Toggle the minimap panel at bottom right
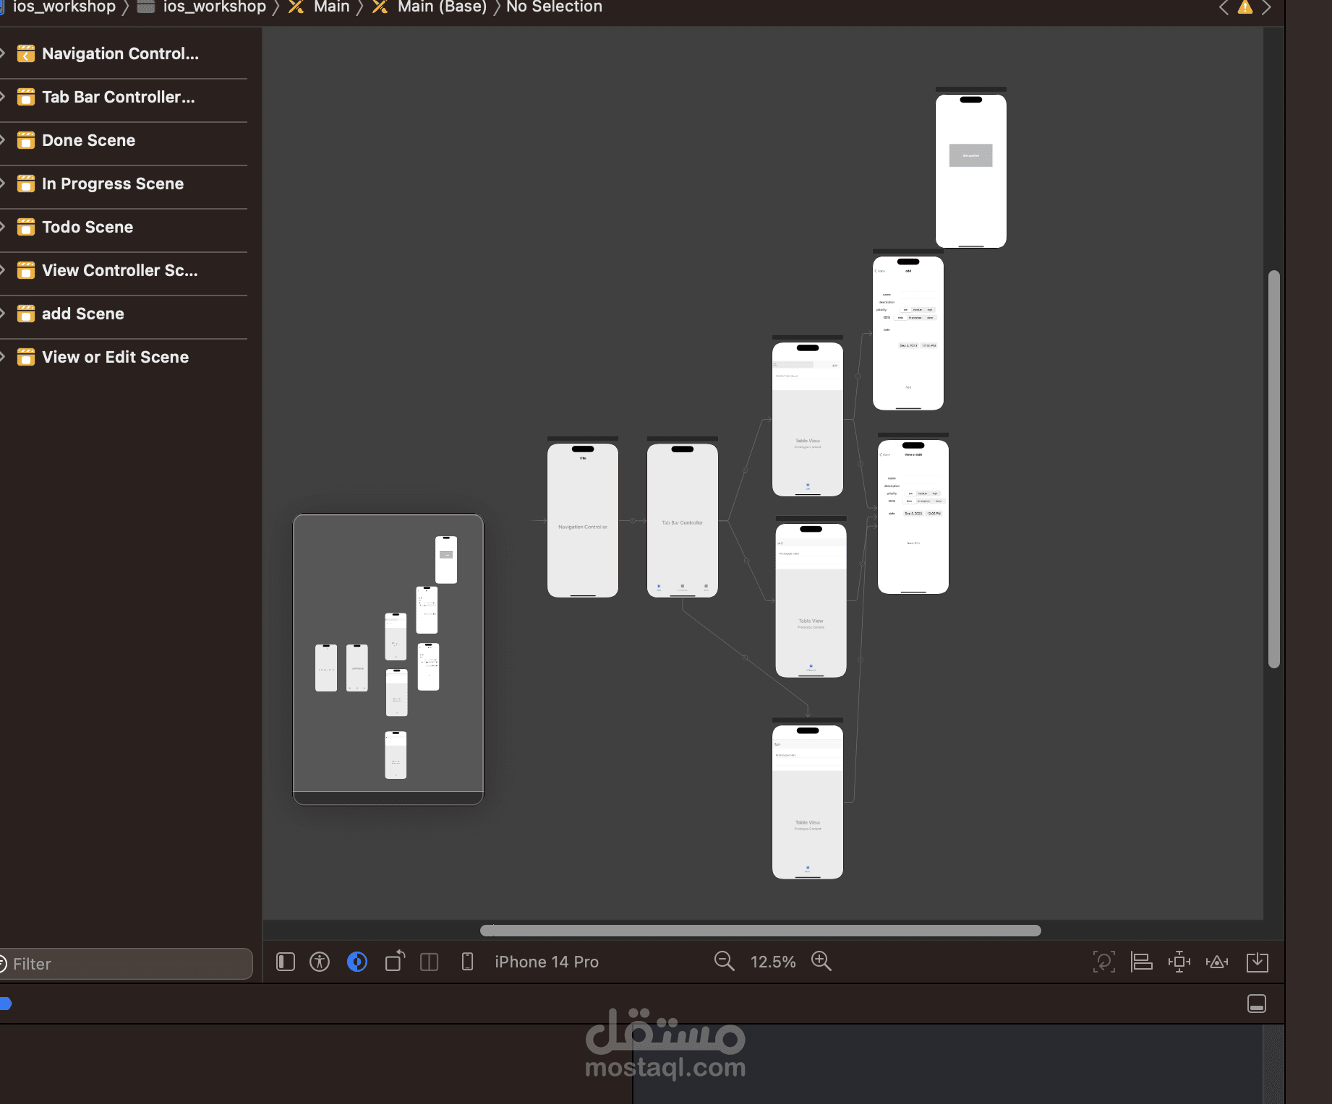This screenshot has width=1332, height=1104. click(x=1256, y=1004)
